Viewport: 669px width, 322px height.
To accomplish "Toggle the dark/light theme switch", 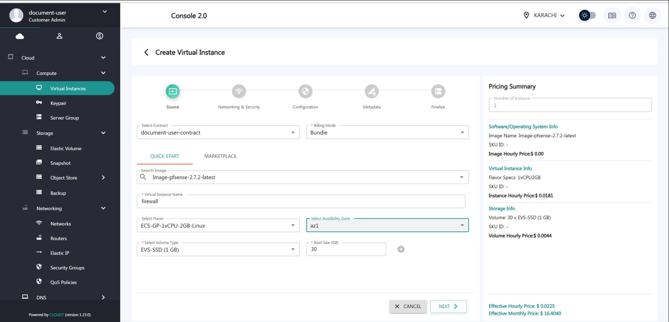I will tap(587, 15).
